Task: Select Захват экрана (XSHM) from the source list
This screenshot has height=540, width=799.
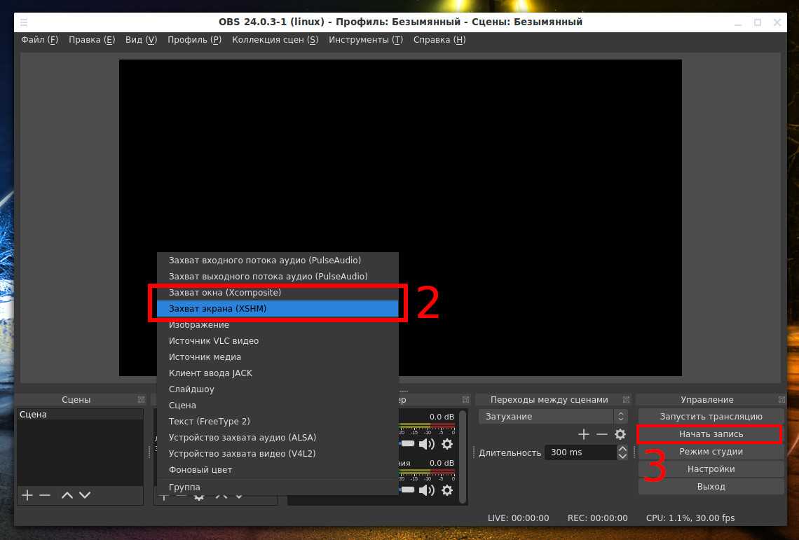Action: [277, 309]
